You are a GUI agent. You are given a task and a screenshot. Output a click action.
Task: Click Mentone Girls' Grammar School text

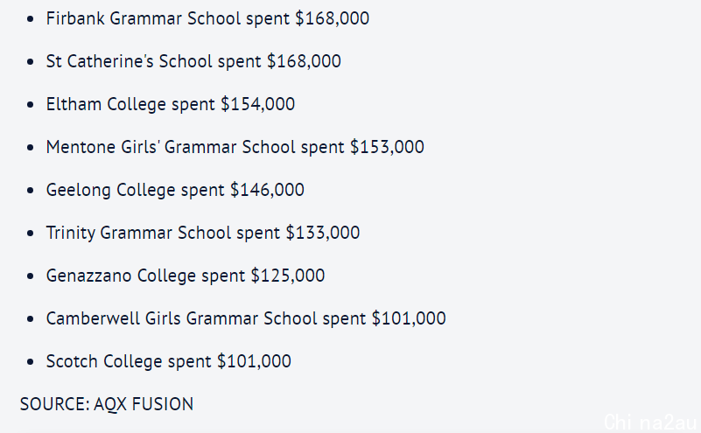tap(171, 147)
